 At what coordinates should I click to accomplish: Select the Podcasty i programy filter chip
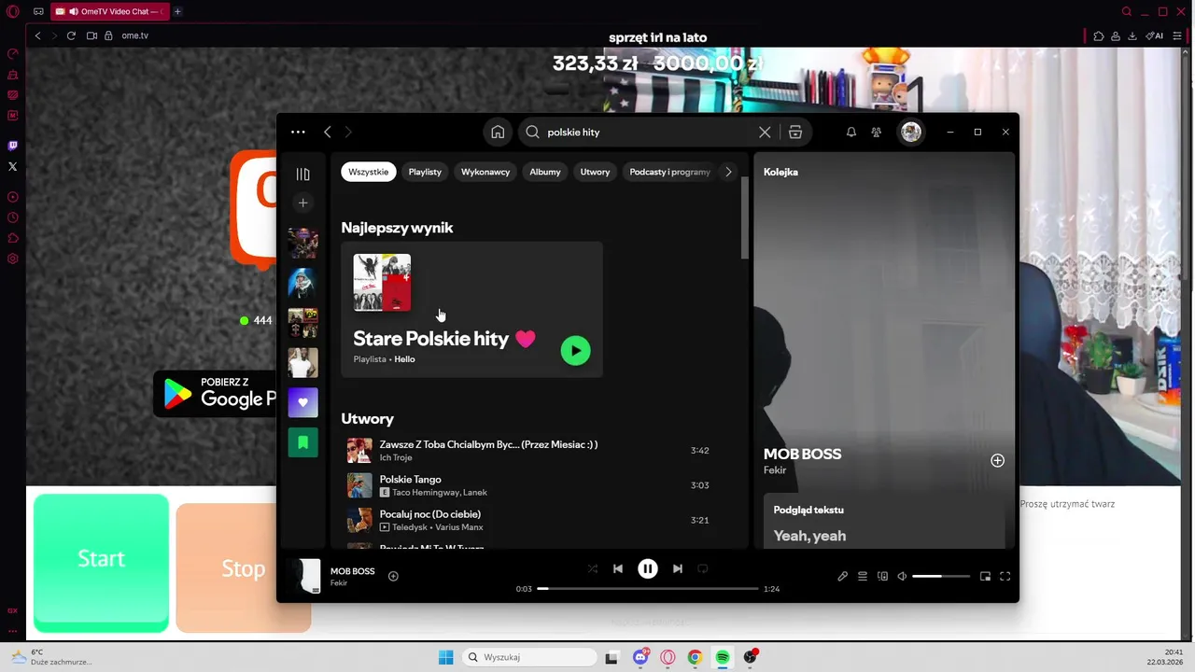click(x=670, y=172)
